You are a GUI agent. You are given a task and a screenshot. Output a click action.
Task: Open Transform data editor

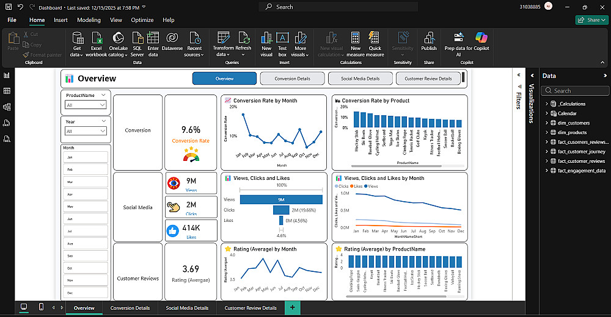[223, 45]
